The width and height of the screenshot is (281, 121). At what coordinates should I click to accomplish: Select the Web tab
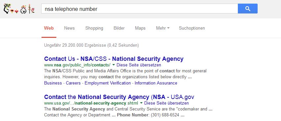coord(49,28)
